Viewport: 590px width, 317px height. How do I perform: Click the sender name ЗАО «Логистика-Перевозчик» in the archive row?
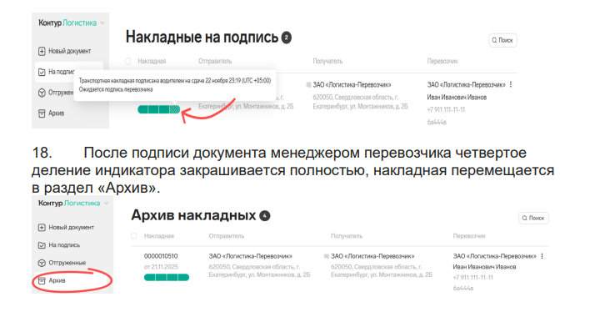[x=251, y=256]
